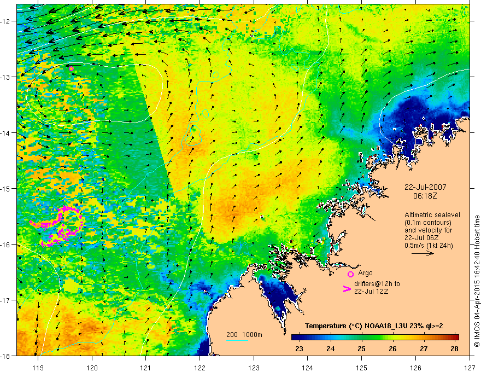Screen dimensions: 481x372
Task: Click the '0.5m/s (1kt 24h)' velocity label
Action: pos(429,246)
